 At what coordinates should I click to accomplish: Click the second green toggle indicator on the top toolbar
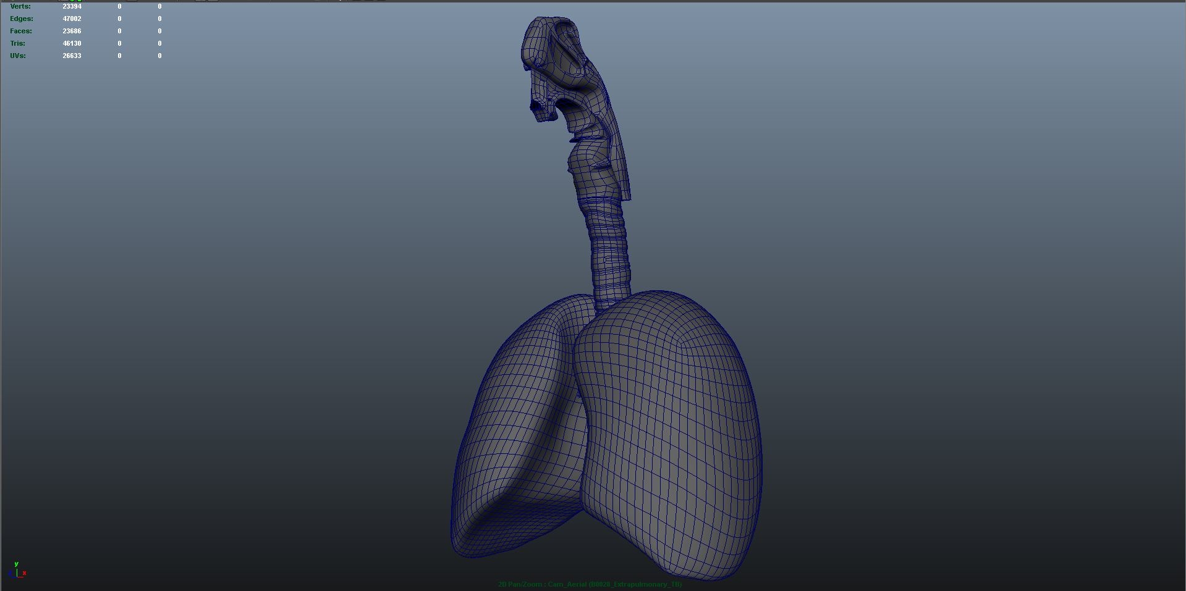(79, 1)
